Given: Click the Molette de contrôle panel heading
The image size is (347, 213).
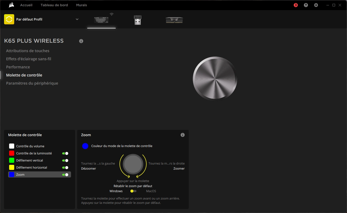Looking at the screenshot, I should click(x=25, y=135).
